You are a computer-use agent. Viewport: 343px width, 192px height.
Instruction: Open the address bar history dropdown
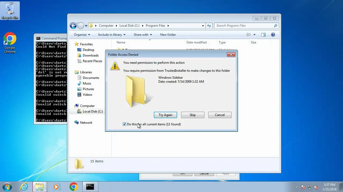point(203,26)
